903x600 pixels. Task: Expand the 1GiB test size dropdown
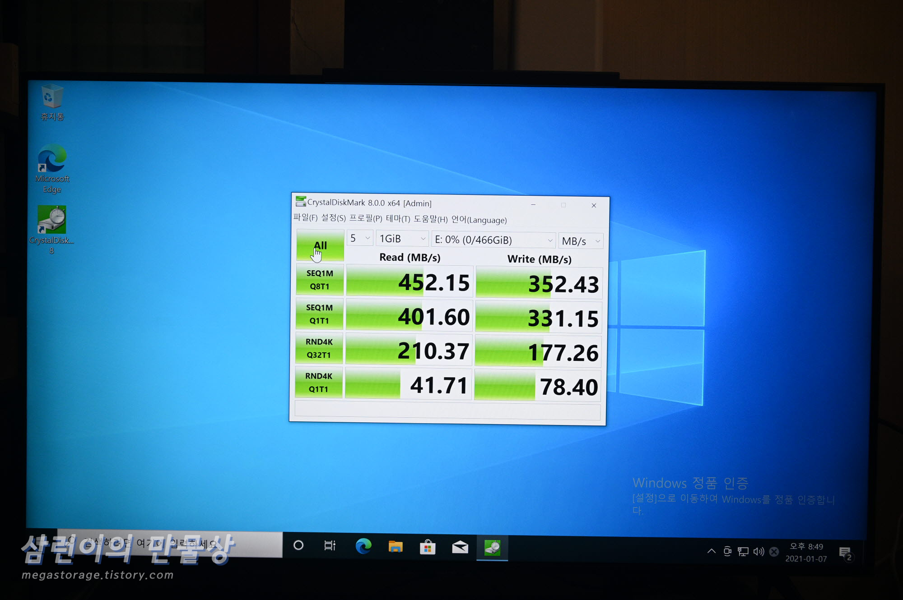pos(402,239)
